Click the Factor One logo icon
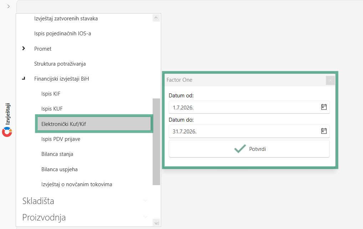This screenshot has width=363, height=229. click(x=7, y=132)
